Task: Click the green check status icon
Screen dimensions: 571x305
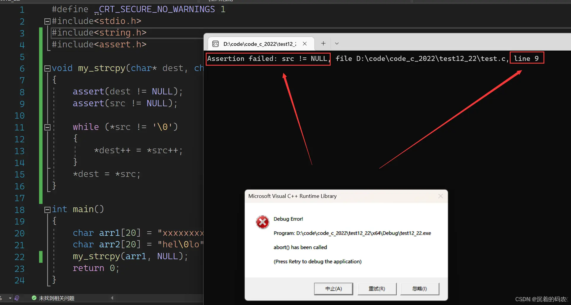Action: (x=34, y=298)
